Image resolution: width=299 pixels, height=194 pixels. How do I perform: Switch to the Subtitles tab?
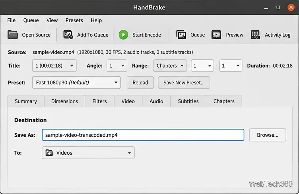pyautogui.click(x=188, y=101)
